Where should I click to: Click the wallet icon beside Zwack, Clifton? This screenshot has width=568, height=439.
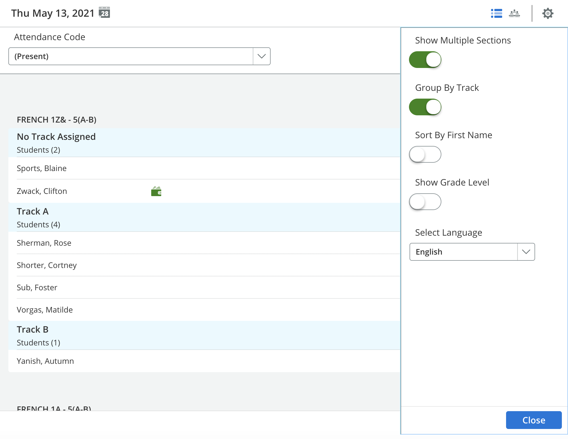[156, 191]
